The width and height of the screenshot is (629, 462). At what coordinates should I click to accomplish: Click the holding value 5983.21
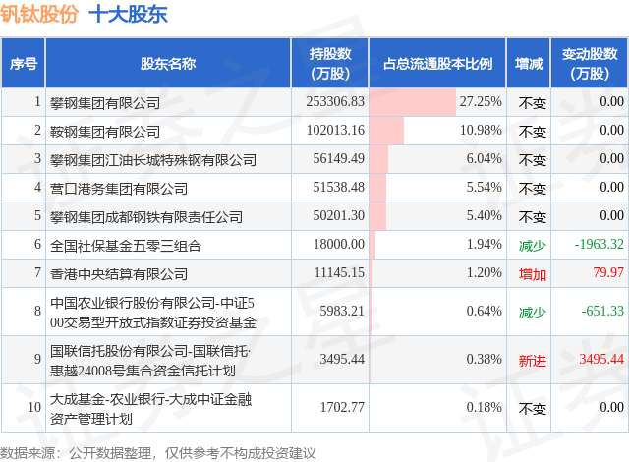(342, 311)
